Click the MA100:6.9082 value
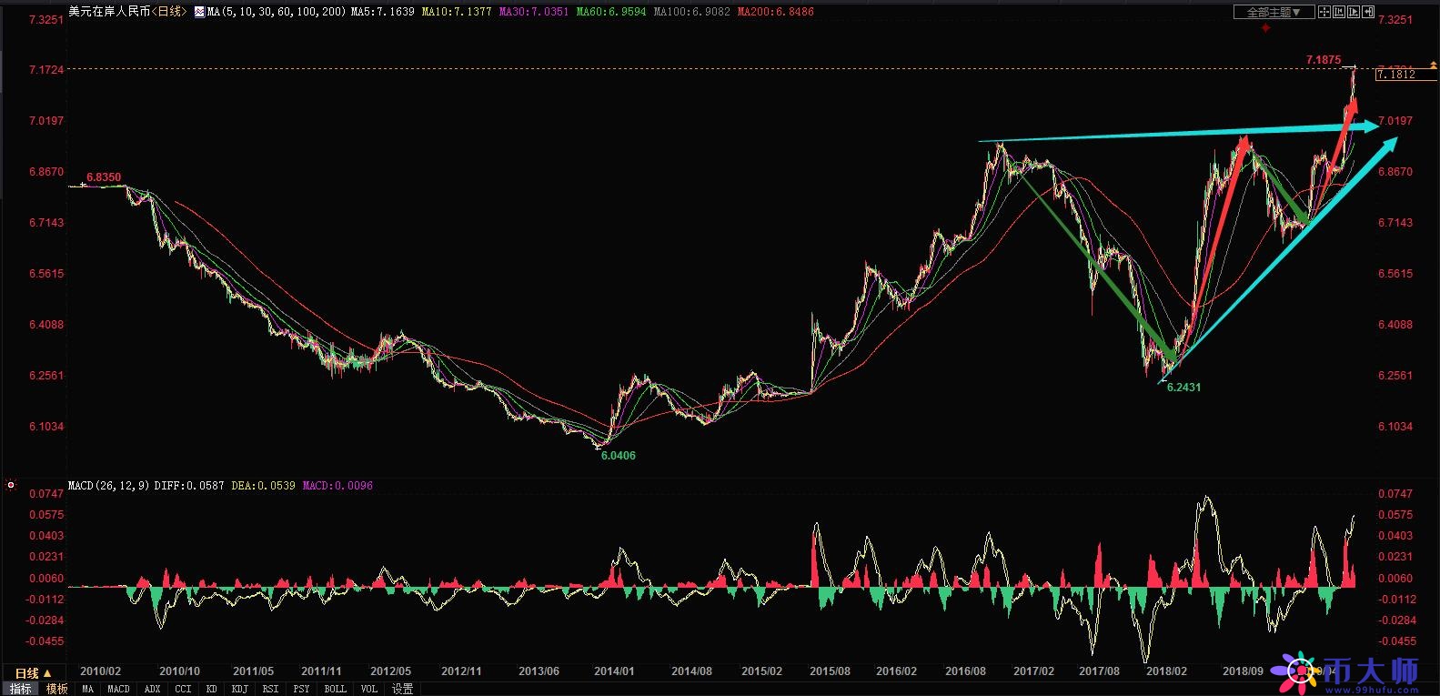Image resolution: width=1440 pixels, height=696 pixels. [x=691, y=12]
